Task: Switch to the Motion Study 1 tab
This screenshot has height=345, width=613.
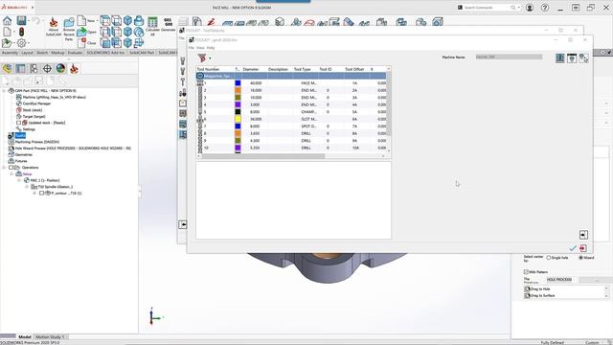Action: click(50, 336)
